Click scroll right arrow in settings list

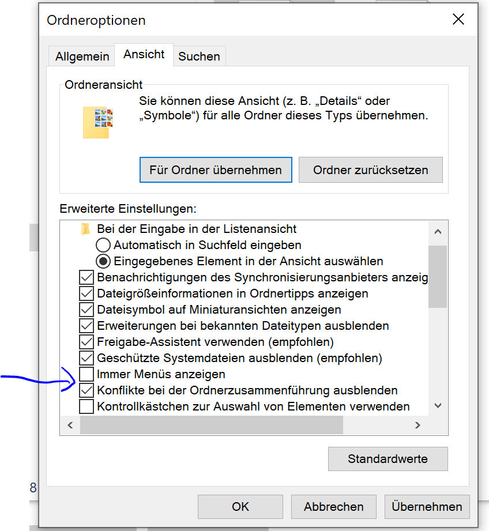pyautogui.click(x=417, y=425)
